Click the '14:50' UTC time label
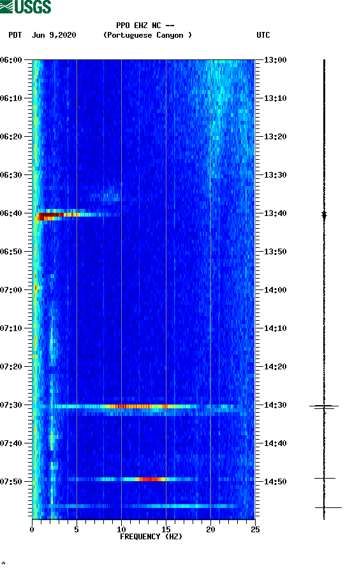 [x=275, y=482]
